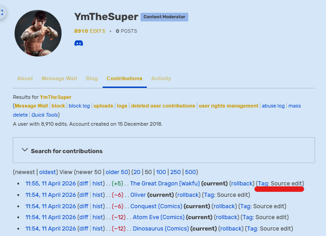The image size is (326, 236).
Task: Click Tag link on Conquest (Comics) row
Action: tap(246, 206)
